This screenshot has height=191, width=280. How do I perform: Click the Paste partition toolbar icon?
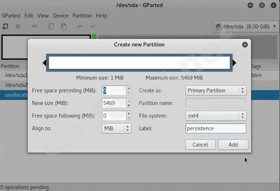(64, 27)
